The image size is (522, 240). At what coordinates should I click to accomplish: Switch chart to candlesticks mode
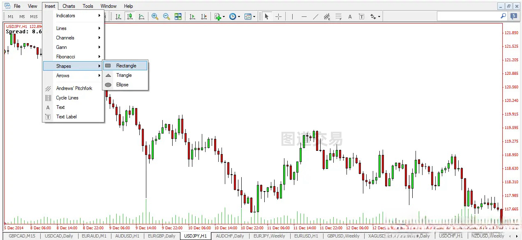[x=130, y=16]
